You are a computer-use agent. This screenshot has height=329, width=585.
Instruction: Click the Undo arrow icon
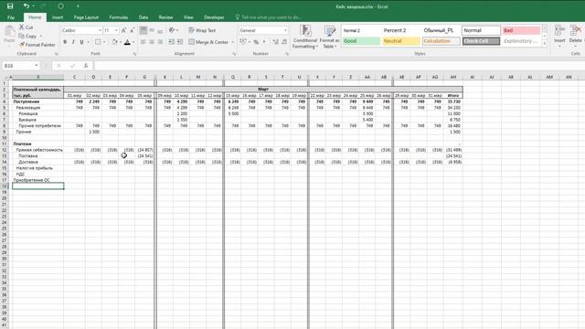click(27, 6)
